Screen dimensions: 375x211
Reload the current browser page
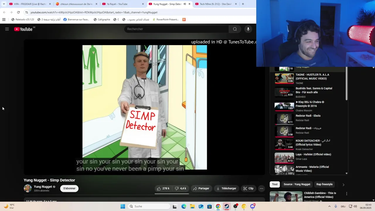[18, 12]
